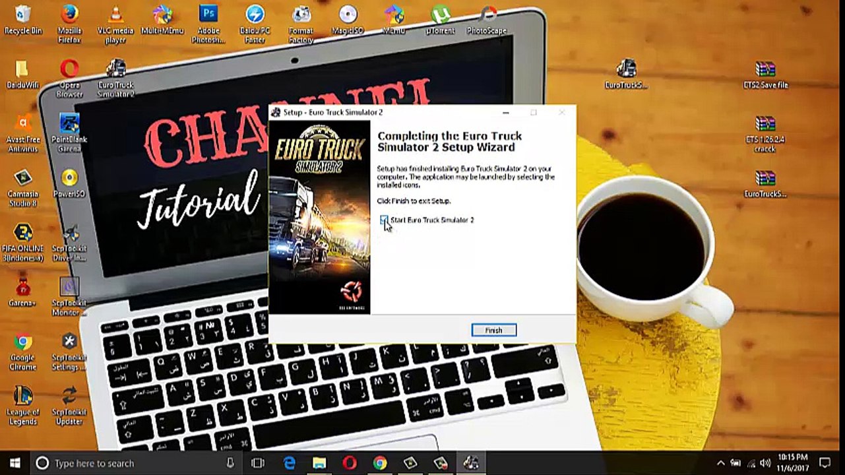This screenshot has height=475, width=845.
Task: Open Mozilla Firefox desktop shortcut
Action: point(69,24)
